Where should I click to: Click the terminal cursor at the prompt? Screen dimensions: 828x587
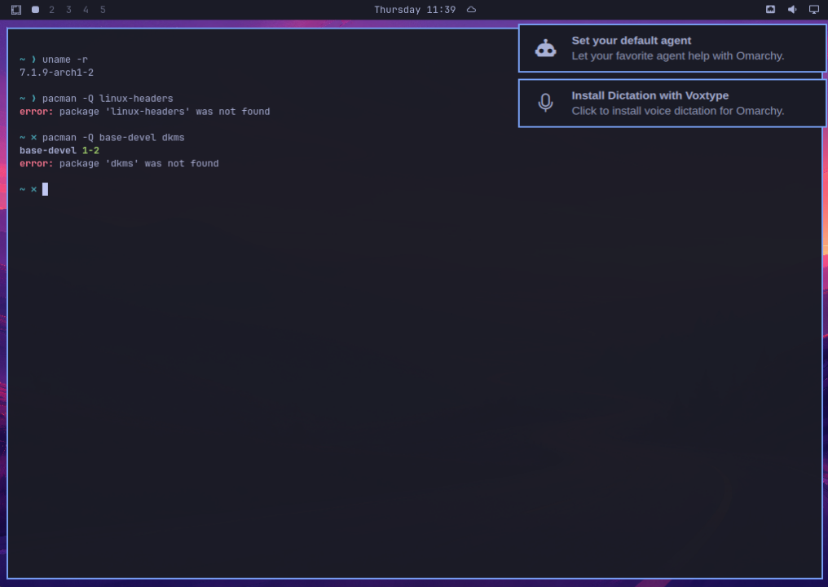coord(45,189)
